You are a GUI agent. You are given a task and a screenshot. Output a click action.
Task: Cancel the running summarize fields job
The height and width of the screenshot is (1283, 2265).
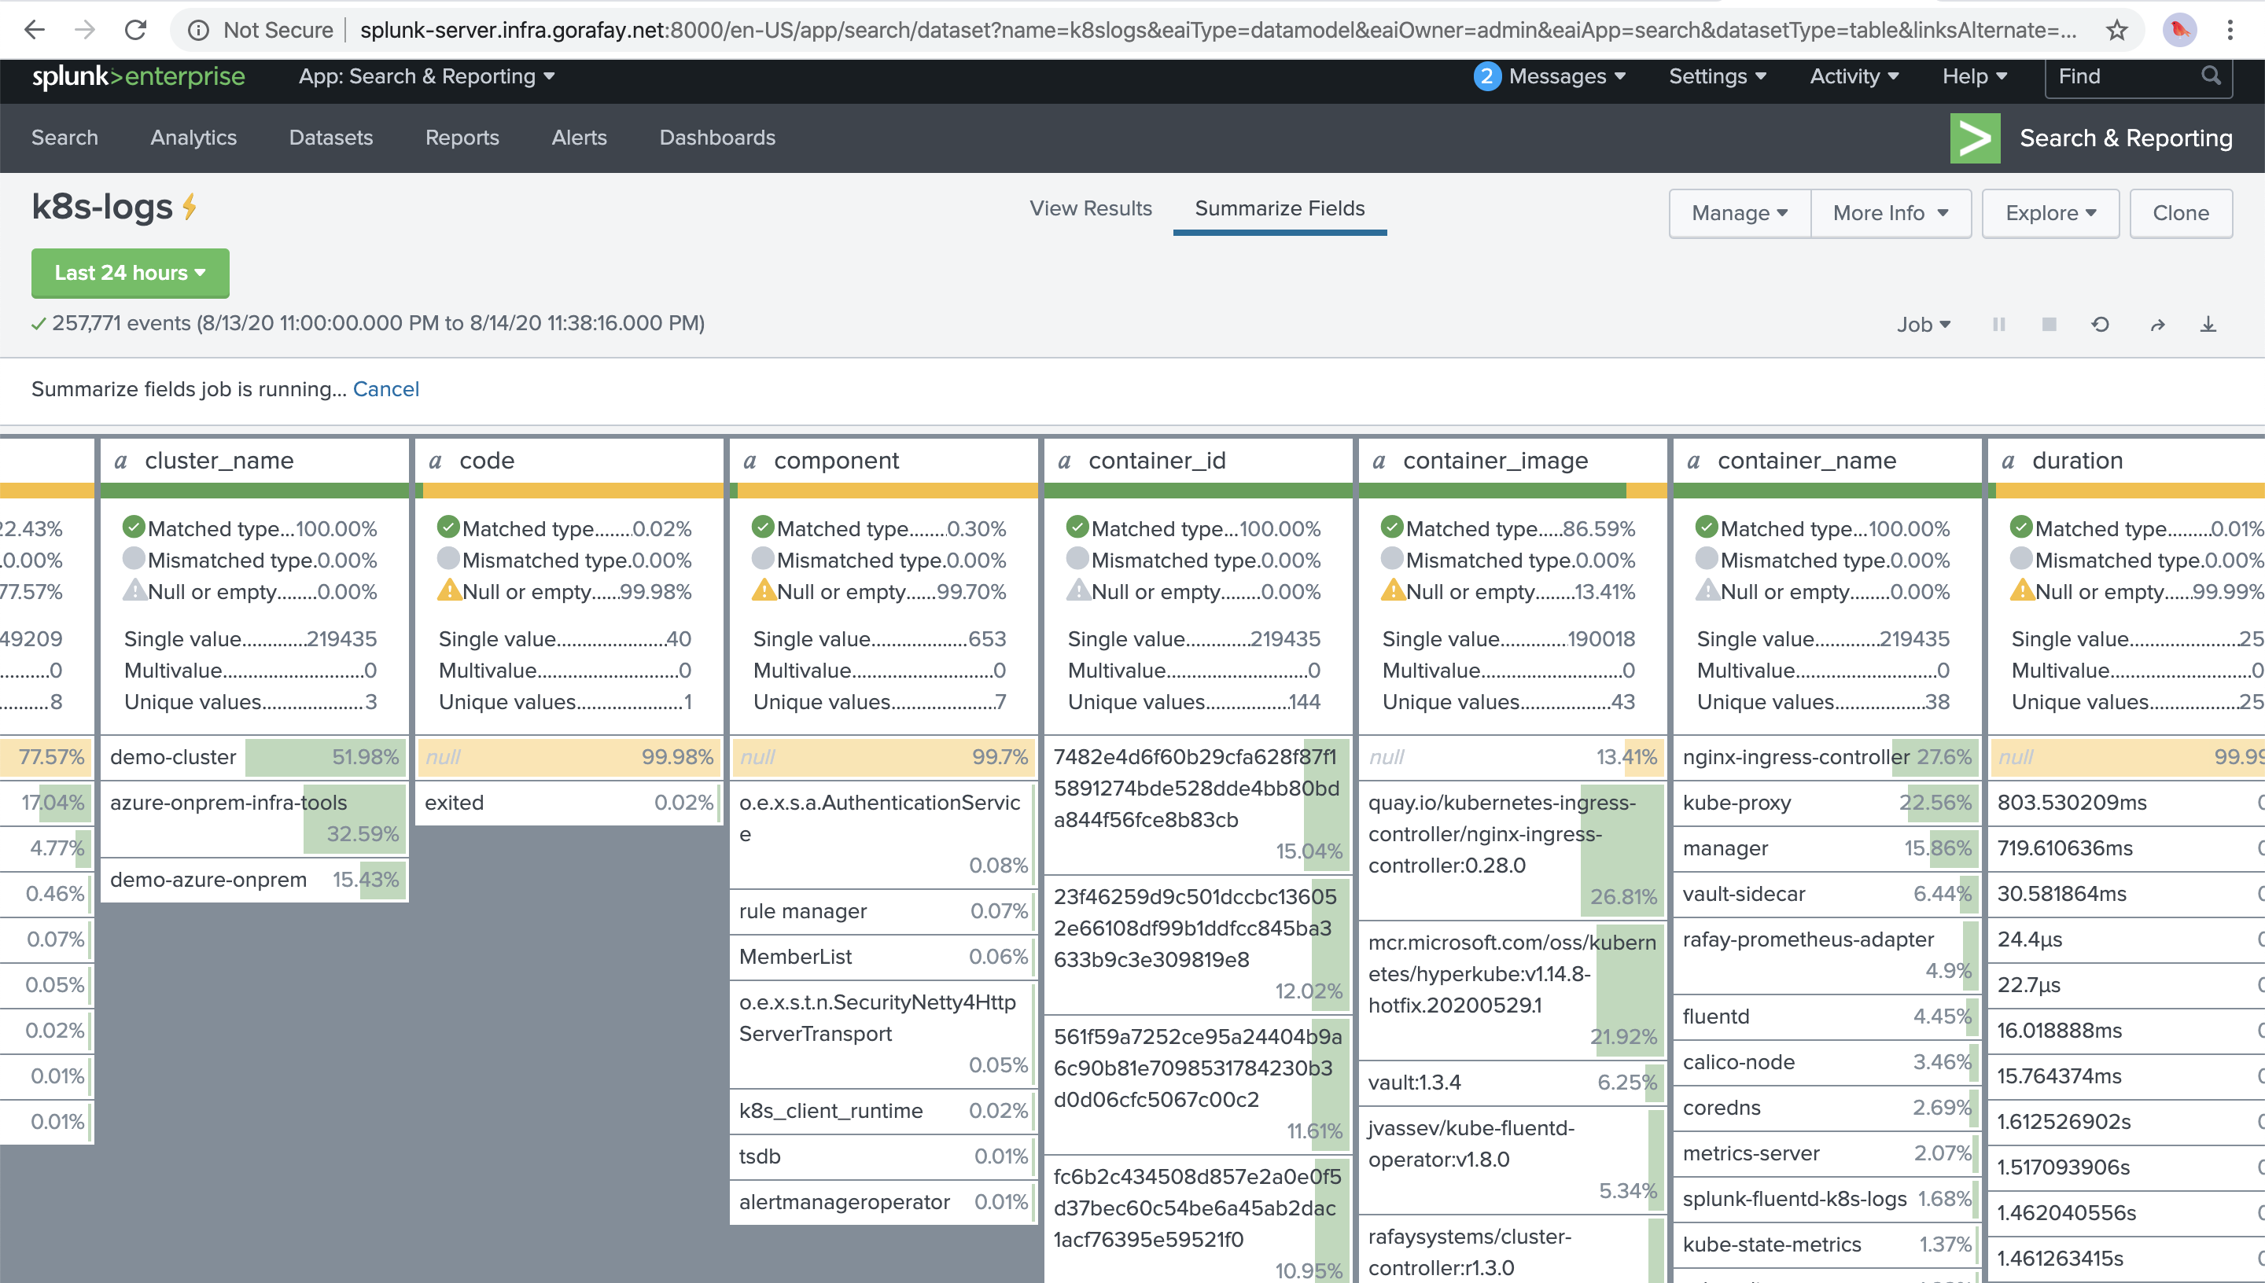point(386,389)
